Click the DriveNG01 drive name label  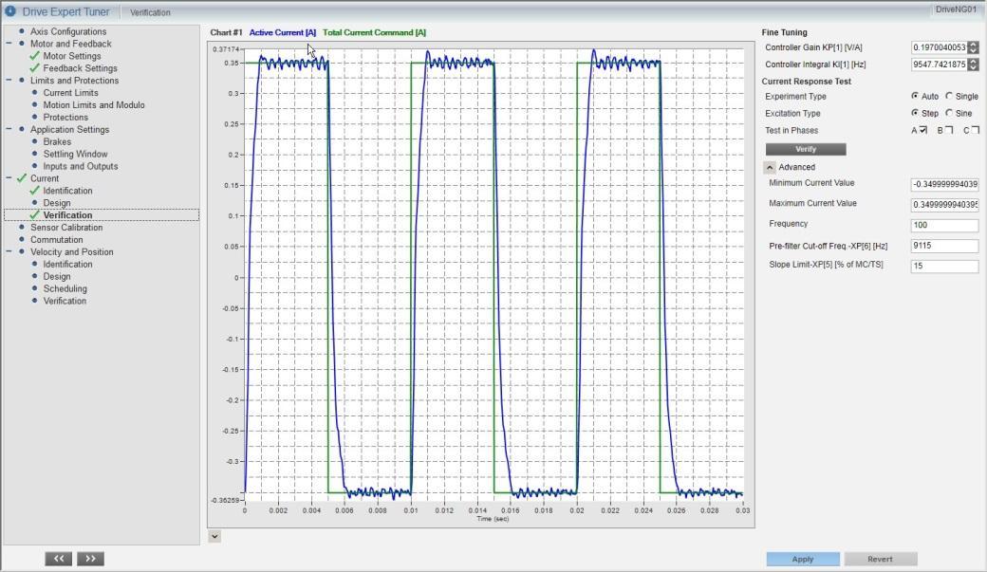[956, 9]
